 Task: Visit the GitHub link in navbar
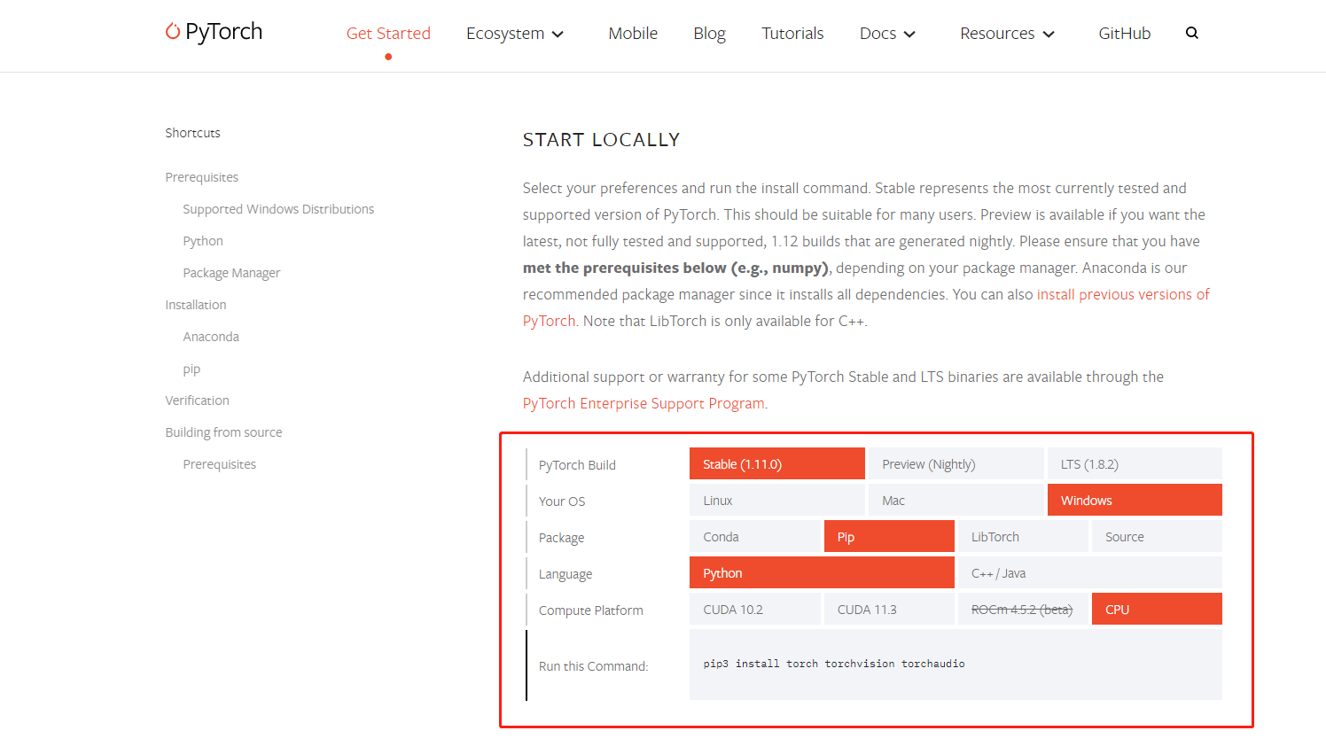[1124, 34]
